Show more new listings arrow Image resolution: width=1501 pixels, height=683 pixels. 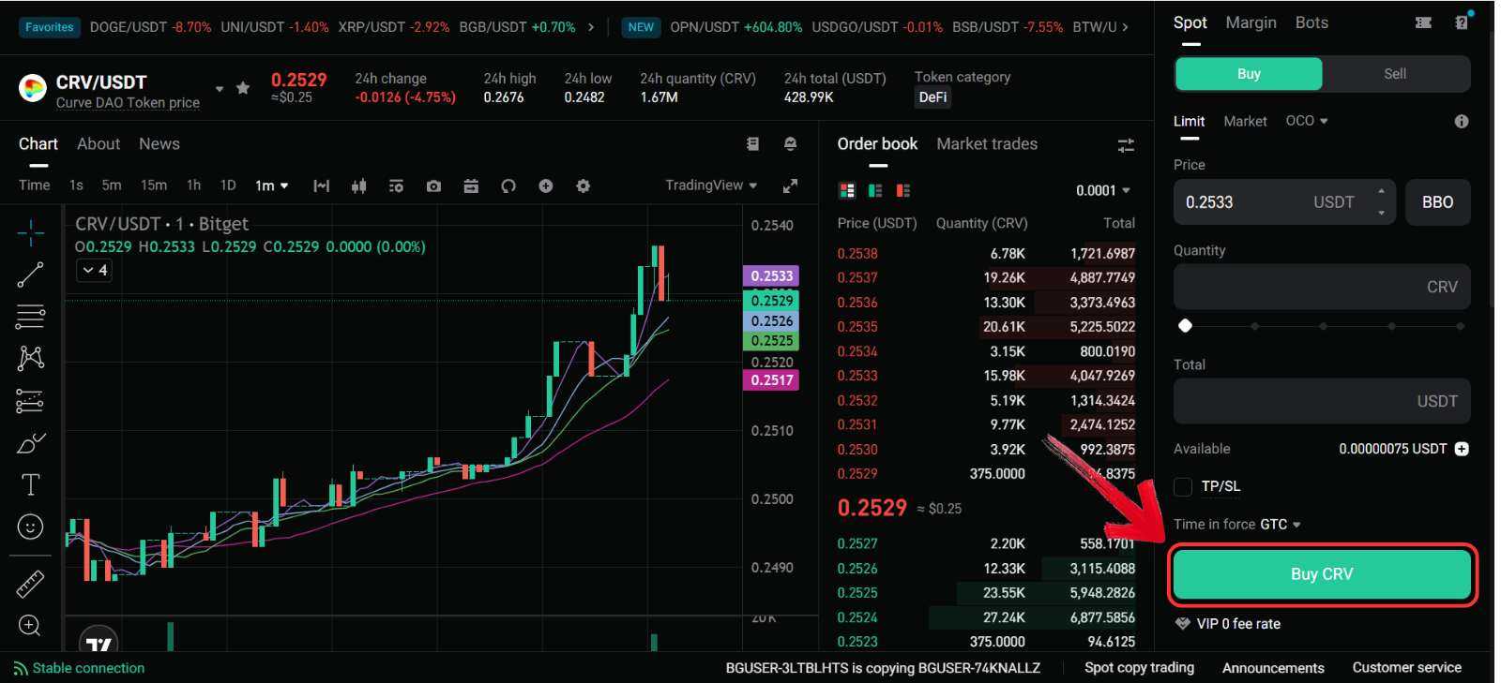pos(1125,27)
